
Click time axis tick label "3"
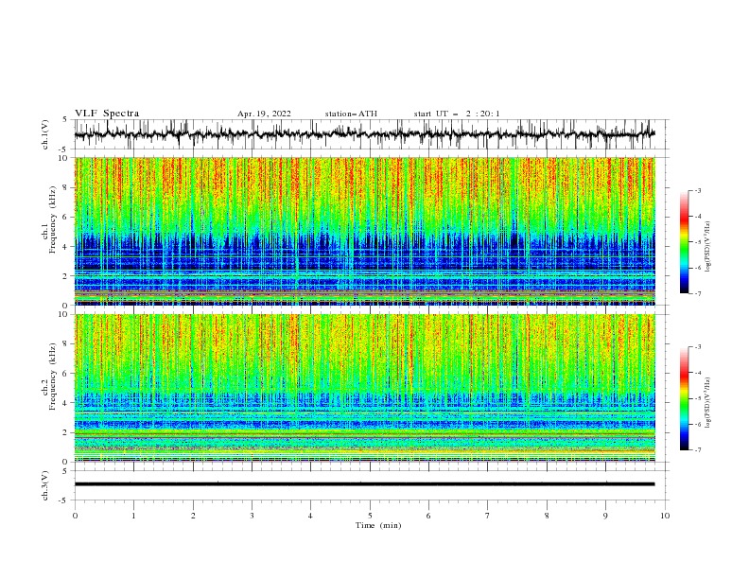coord(252,516)
